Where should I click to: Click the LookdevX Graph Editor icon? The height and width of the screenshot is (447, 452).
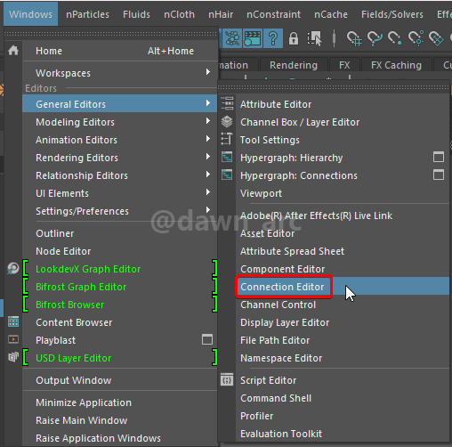pos(13,269)
